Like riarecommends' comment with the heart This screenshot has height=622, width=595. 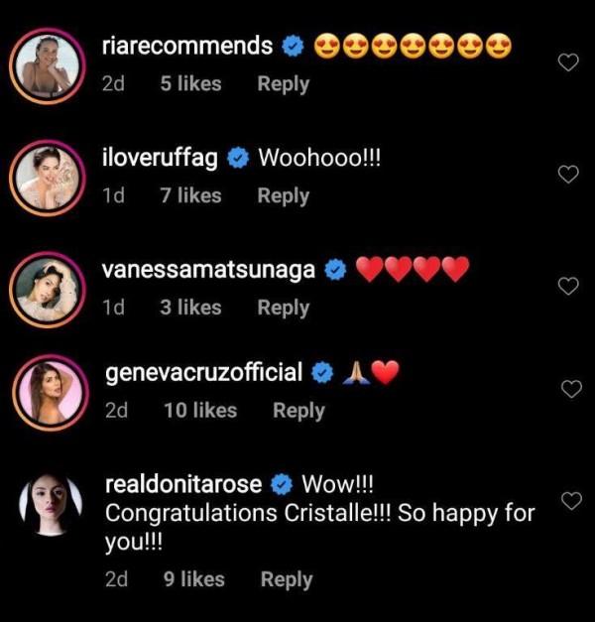(569, 63)
